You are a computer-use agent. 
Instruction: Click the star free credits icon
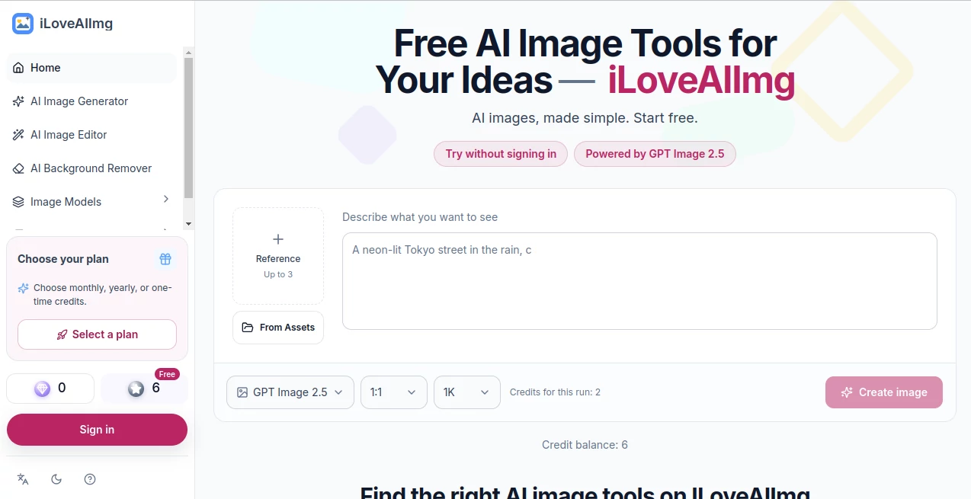tap(136, 389)
